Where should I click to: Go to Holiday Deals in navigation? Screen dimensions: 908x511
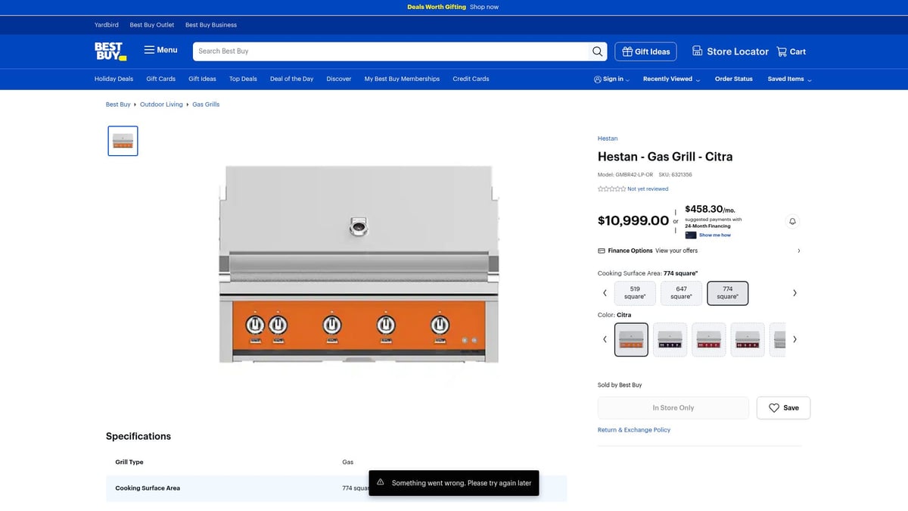(x=113, y=79)
